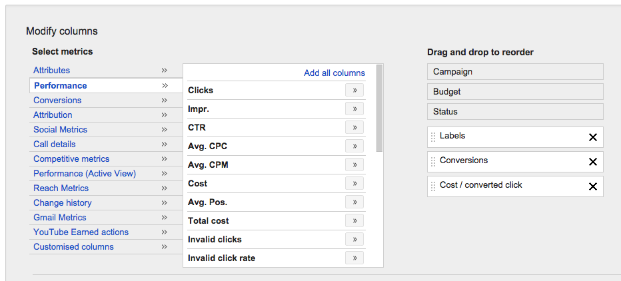
Task: Remove the Labels column with X
Action: tap(592, 137)
